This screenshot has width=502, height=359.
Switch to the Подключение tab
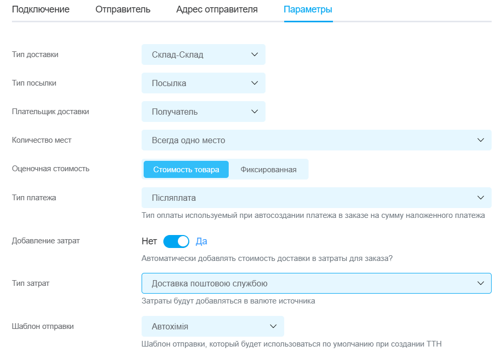point(40,10)
